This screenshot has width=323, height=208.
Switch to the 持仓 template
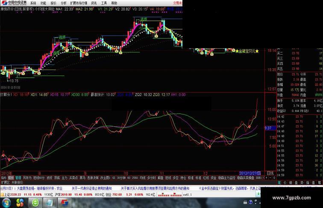pos(183,178)
